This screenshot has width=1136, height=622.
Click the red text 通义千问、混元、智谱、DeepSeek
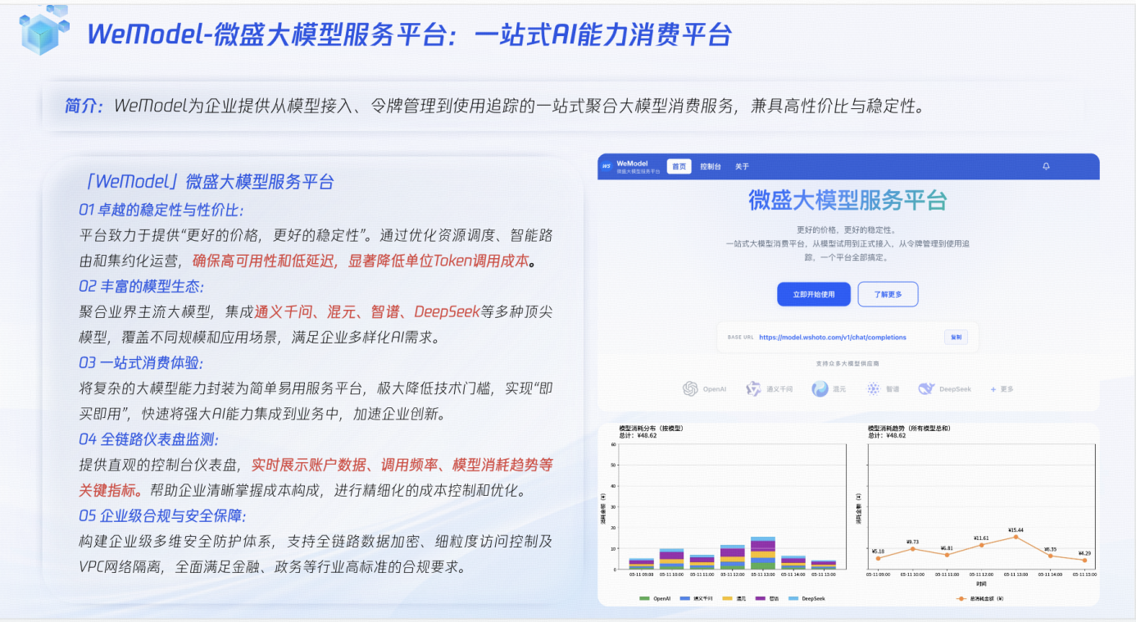click(367, 311)
